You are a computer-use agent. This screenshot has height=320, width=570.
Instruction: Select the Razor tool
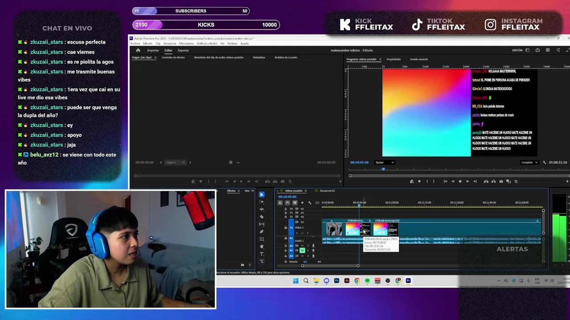[x=262, y=217]
